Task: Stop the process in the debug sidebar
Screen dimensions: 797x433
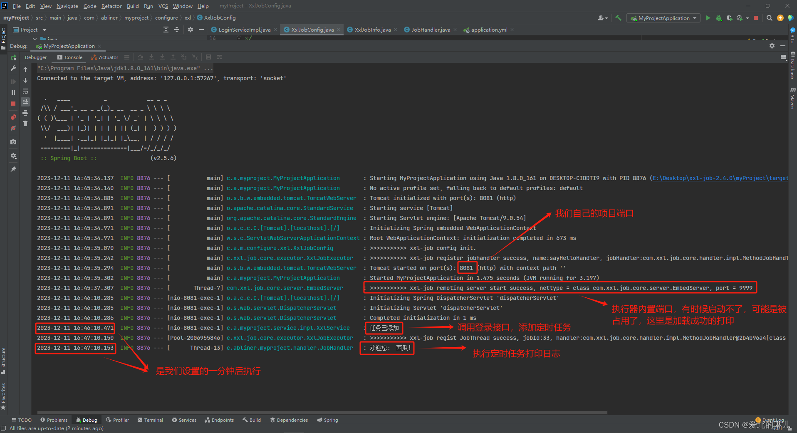Action: pos(13,103)
